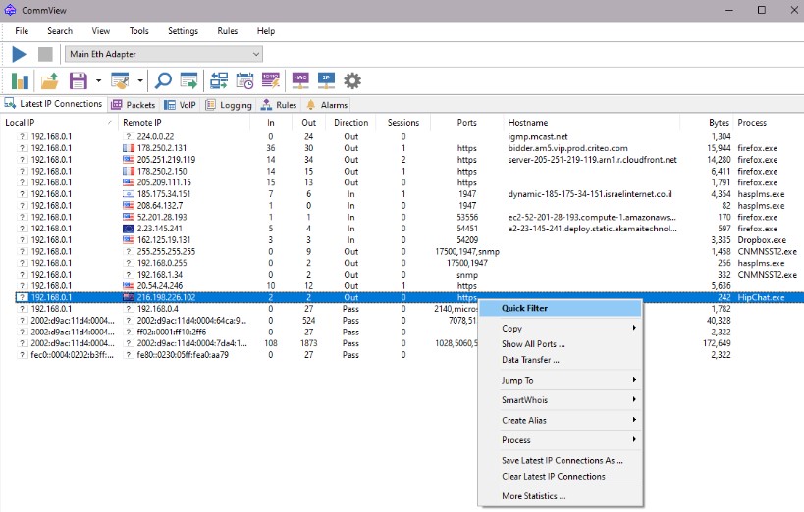Click the stop capture button
The image size is (804, 512).
pos(45,54)
